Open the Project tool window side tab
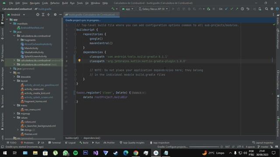 pyautogui.click(x=2, y=19)
